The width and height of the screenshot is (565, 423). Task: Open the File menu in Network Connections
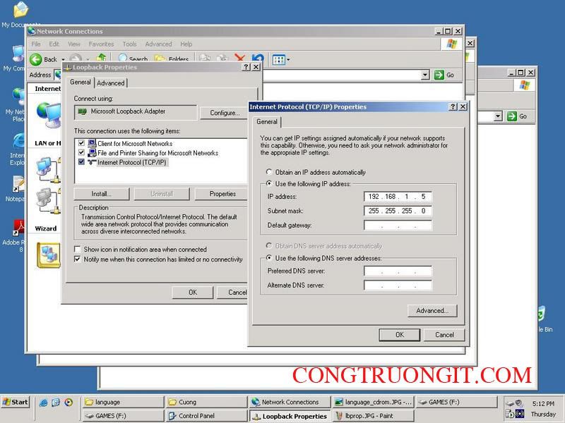tap(36, 44)
